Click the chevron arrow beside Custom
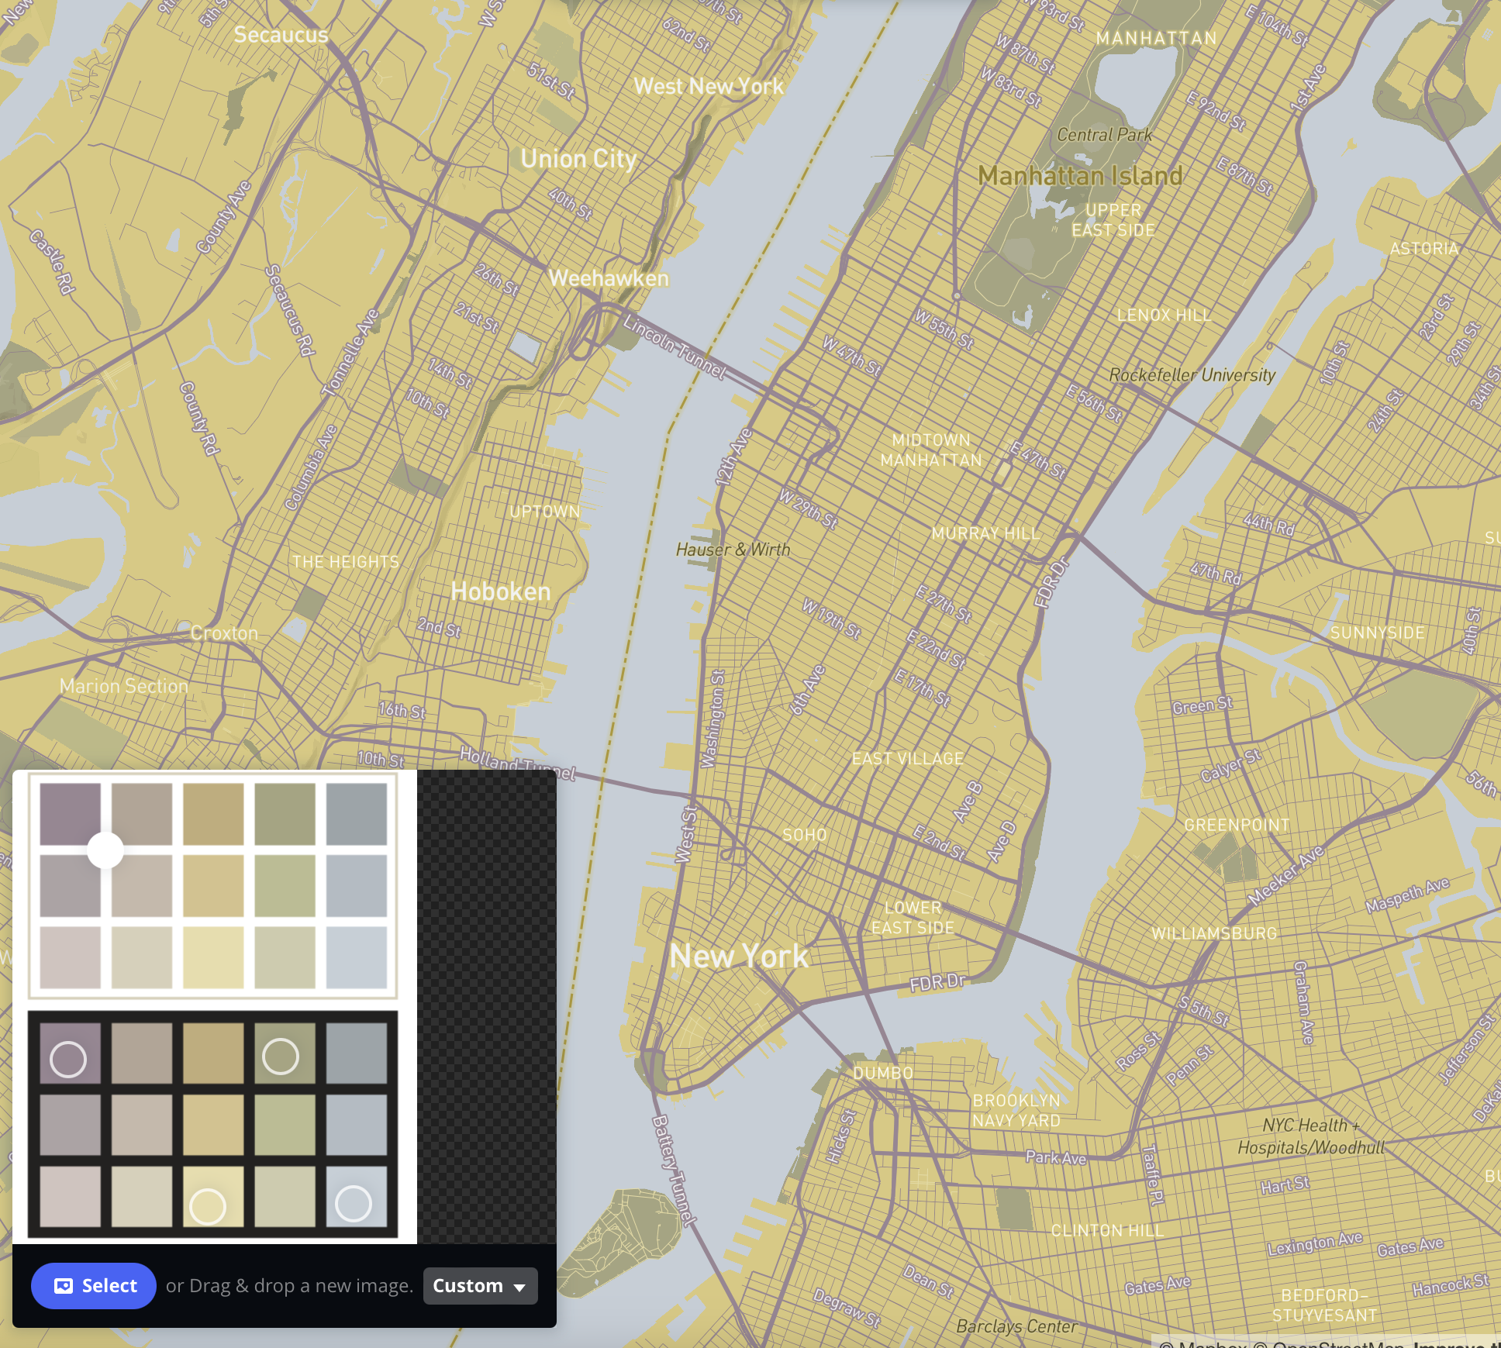 tap(520, 1287)
